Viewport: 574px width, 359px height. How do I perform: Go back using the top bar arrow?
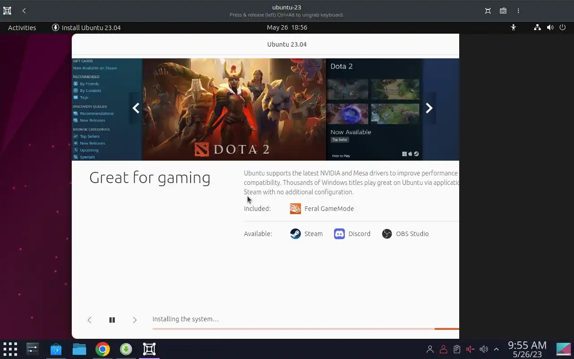[x=24, y=11]
